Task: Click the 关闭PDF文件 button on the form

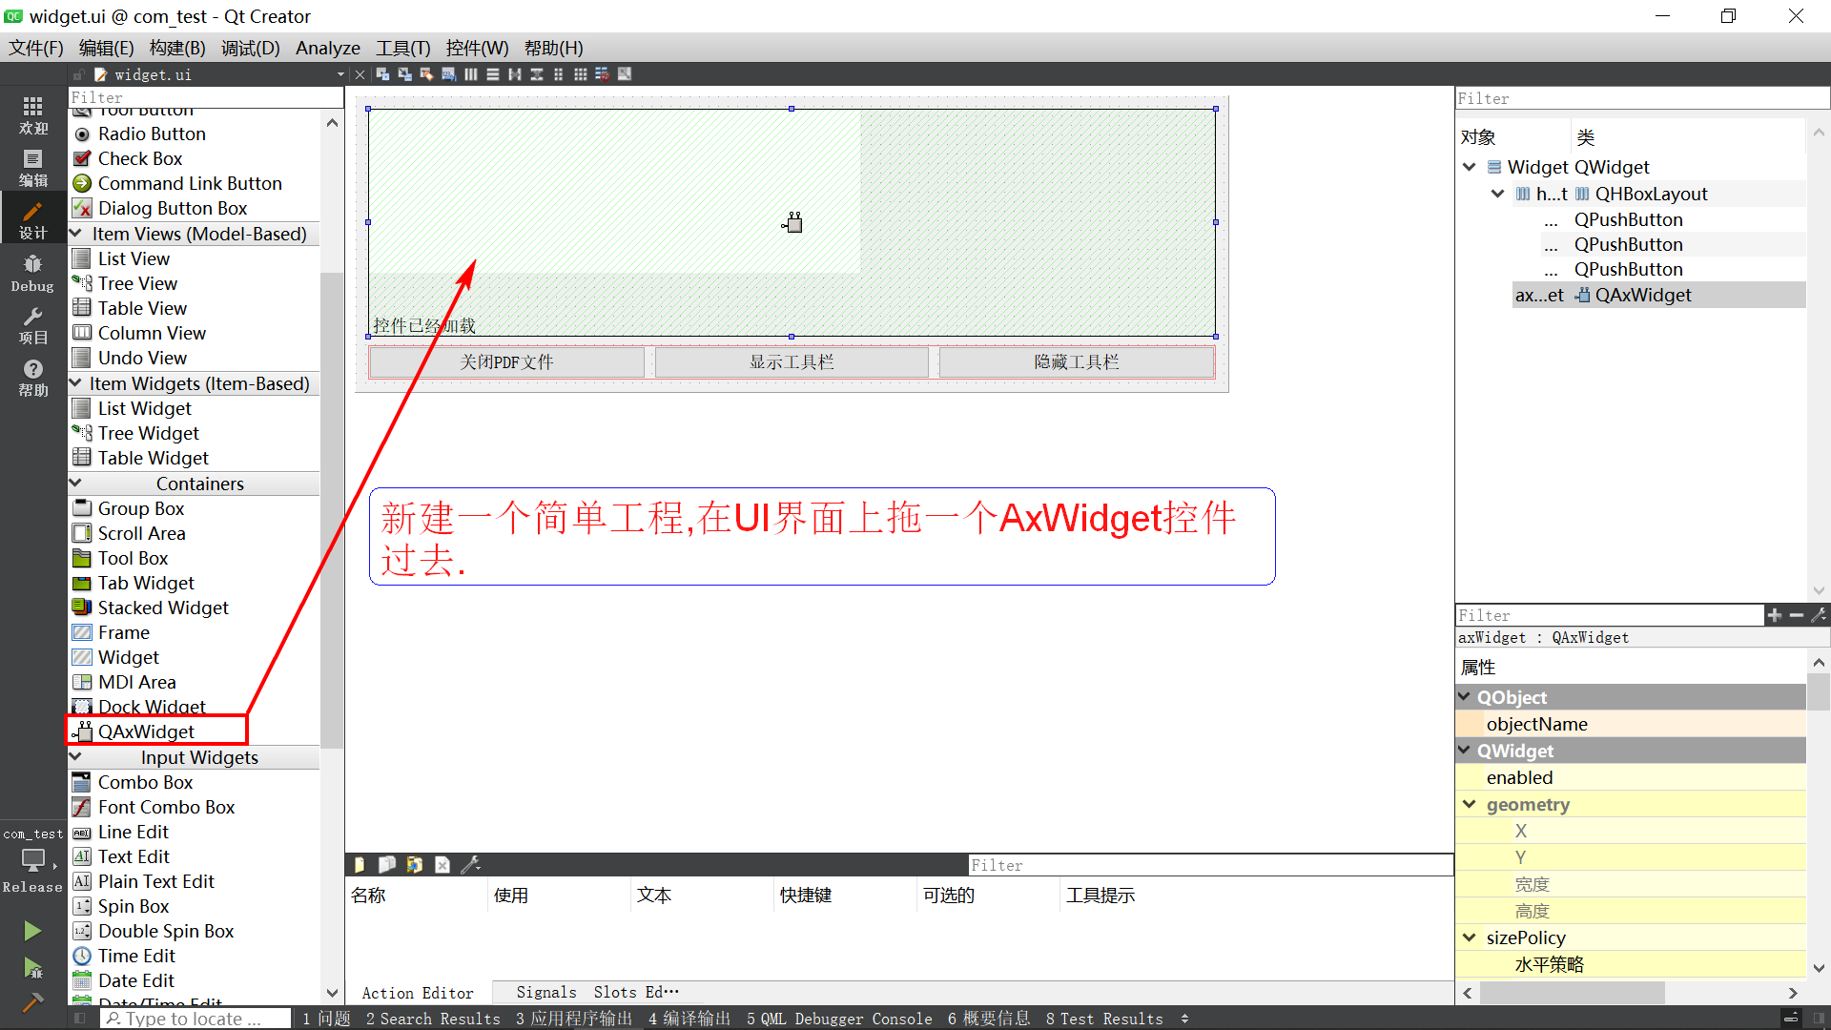Action: pyautogui.click(x=506, y=362)
